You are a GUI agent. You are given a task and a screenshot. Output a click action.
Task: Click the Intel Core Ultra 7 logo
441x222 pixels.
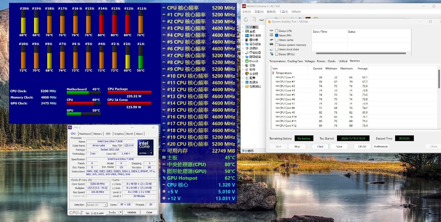tap(146, 147)
